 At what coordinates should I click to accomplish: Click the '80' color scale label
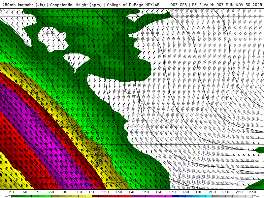(51, 192)
